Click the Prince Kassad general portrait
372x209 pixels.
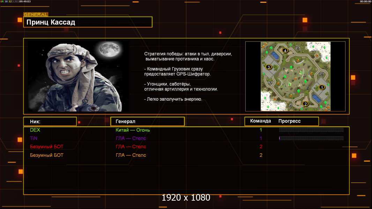tap(79, 76)
